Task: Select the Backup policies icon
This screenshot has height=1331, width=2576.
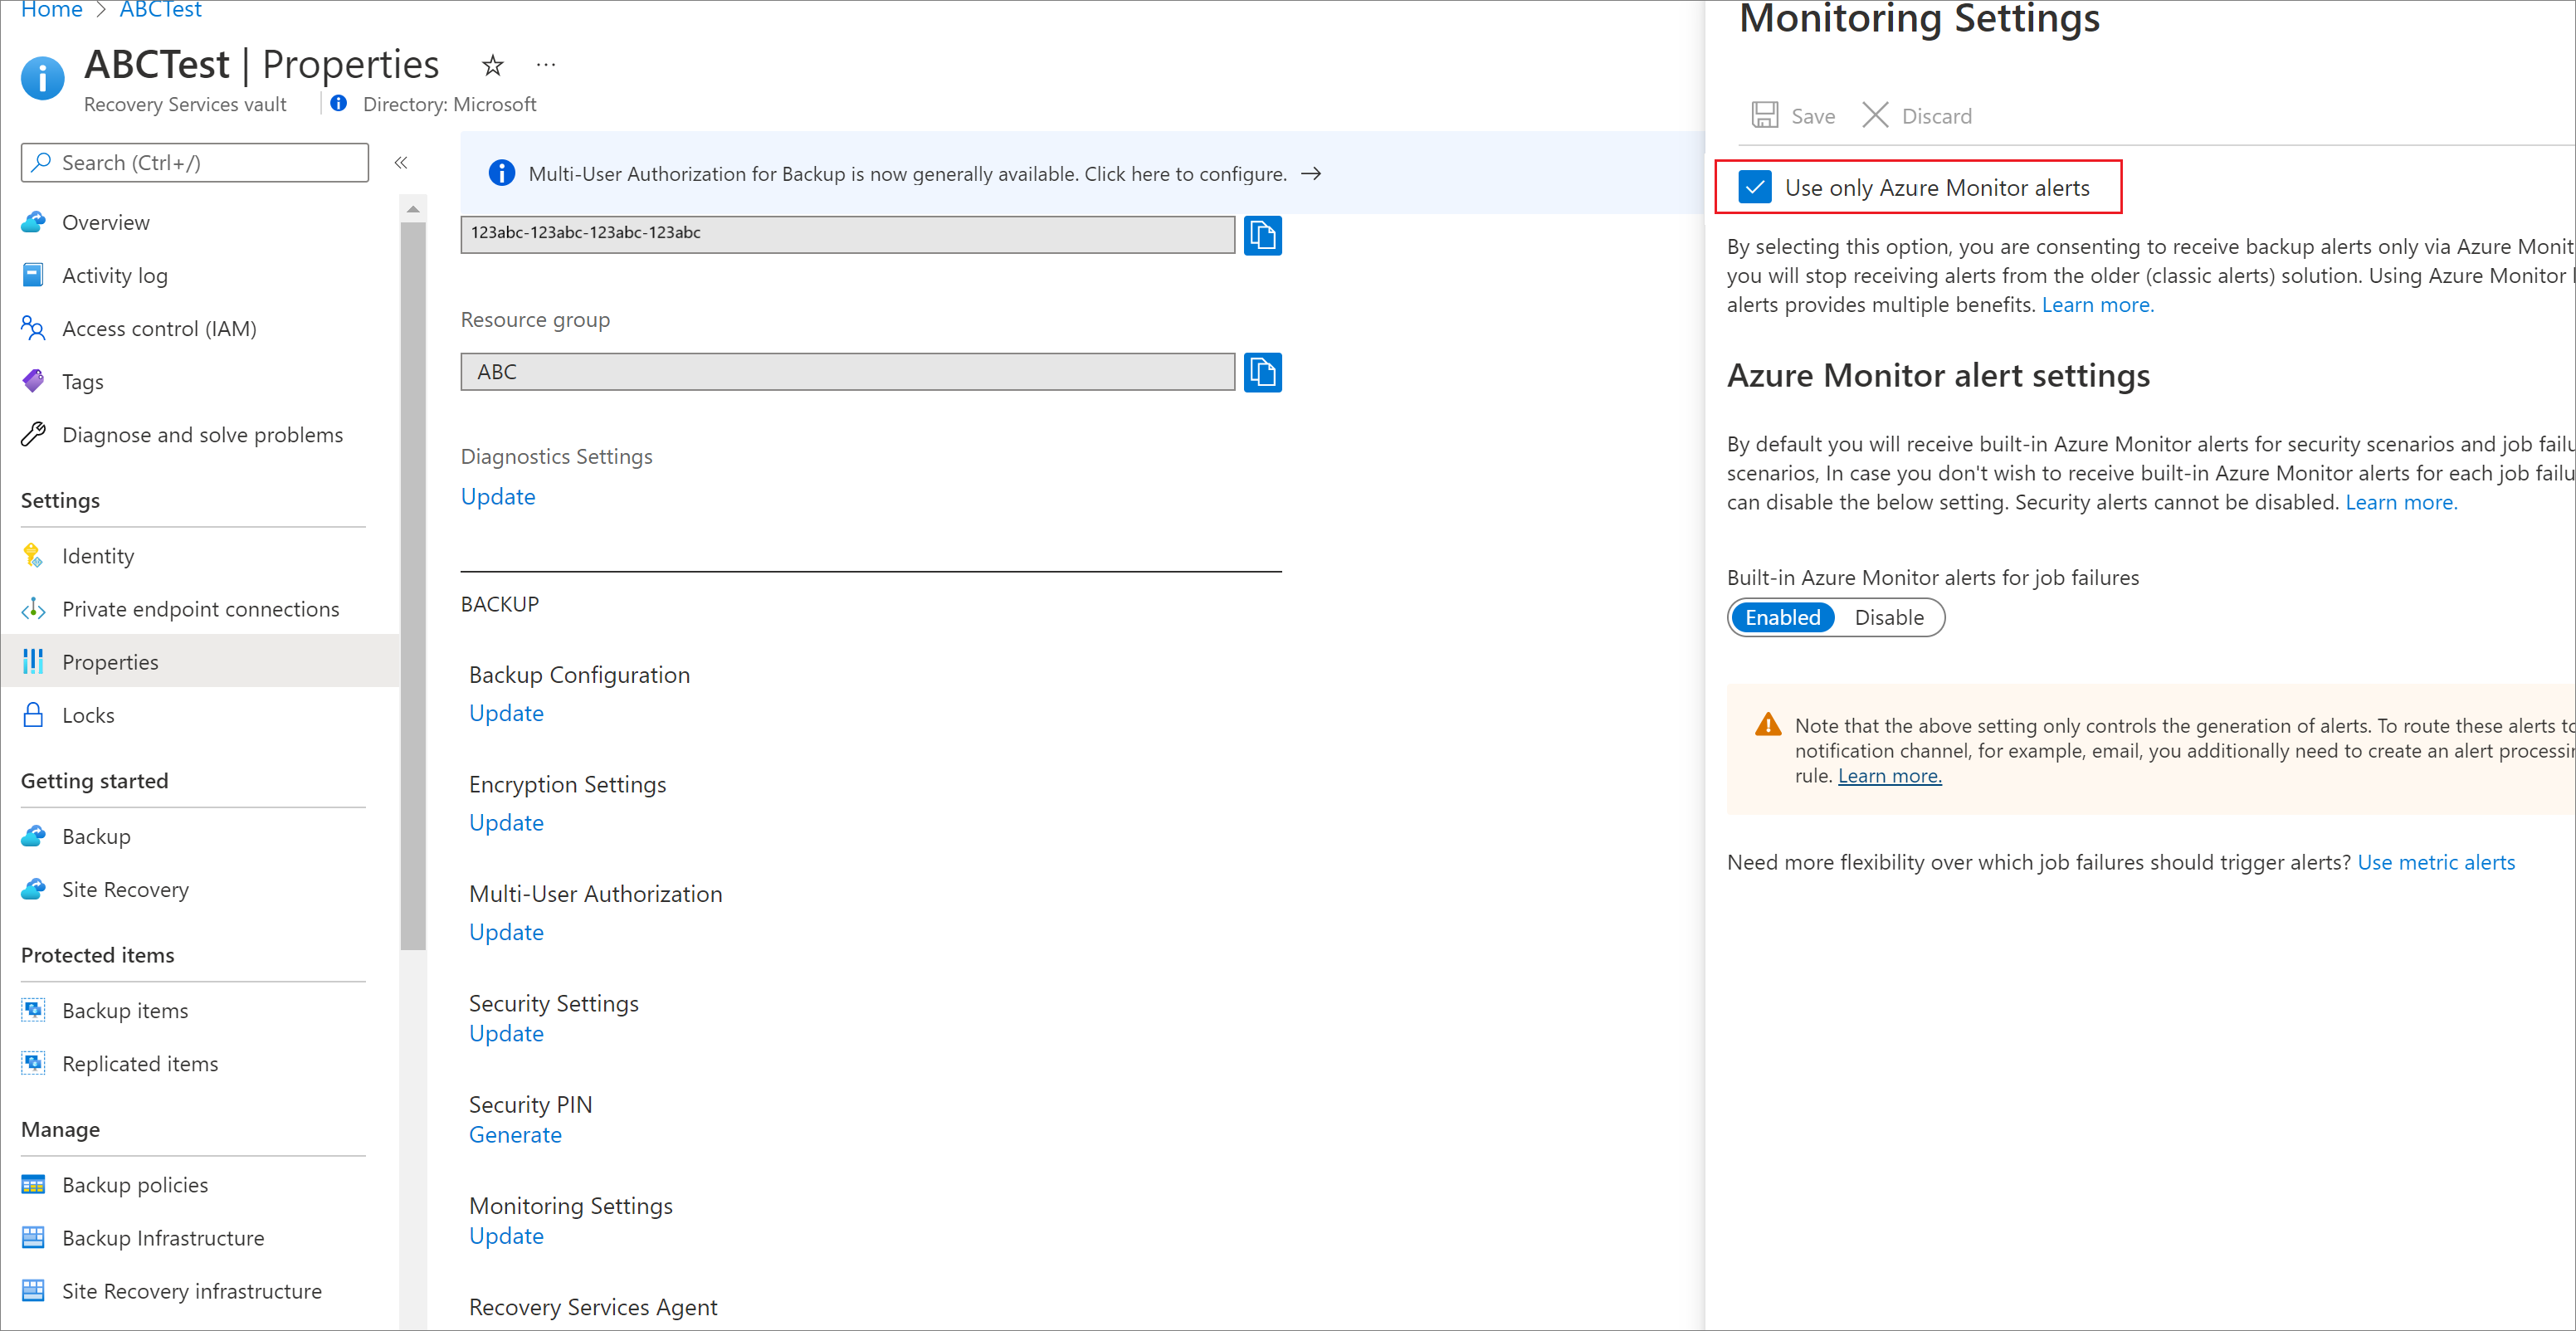Action: pos(32,1183)
